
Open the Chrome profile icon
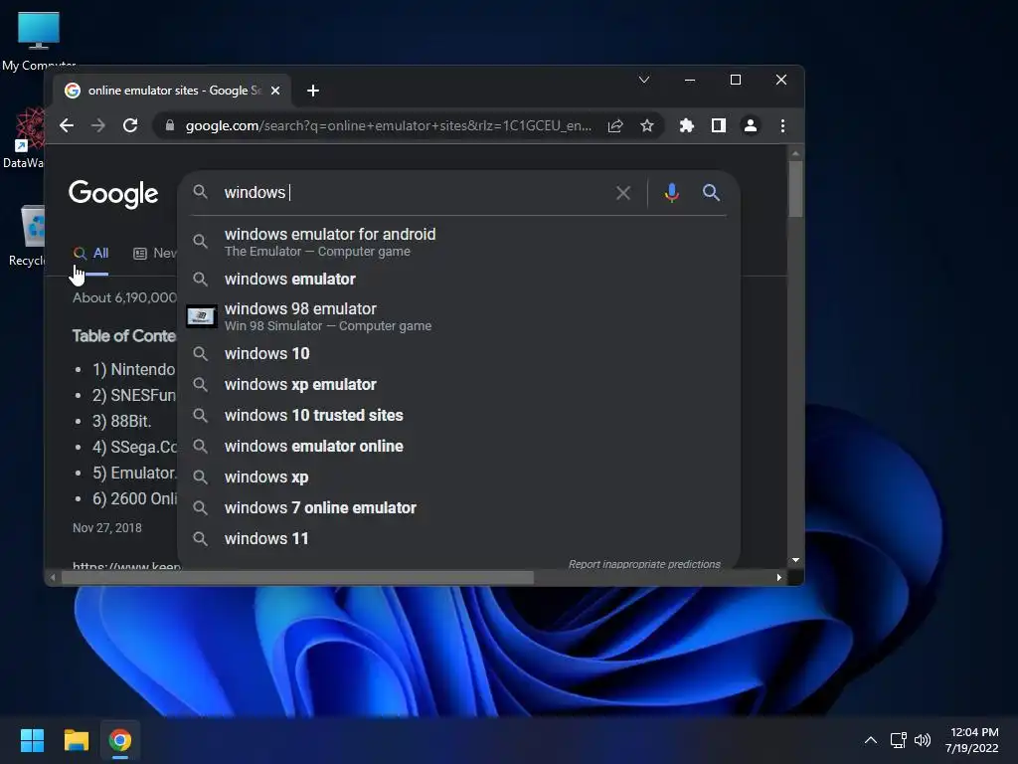[750, 125]
